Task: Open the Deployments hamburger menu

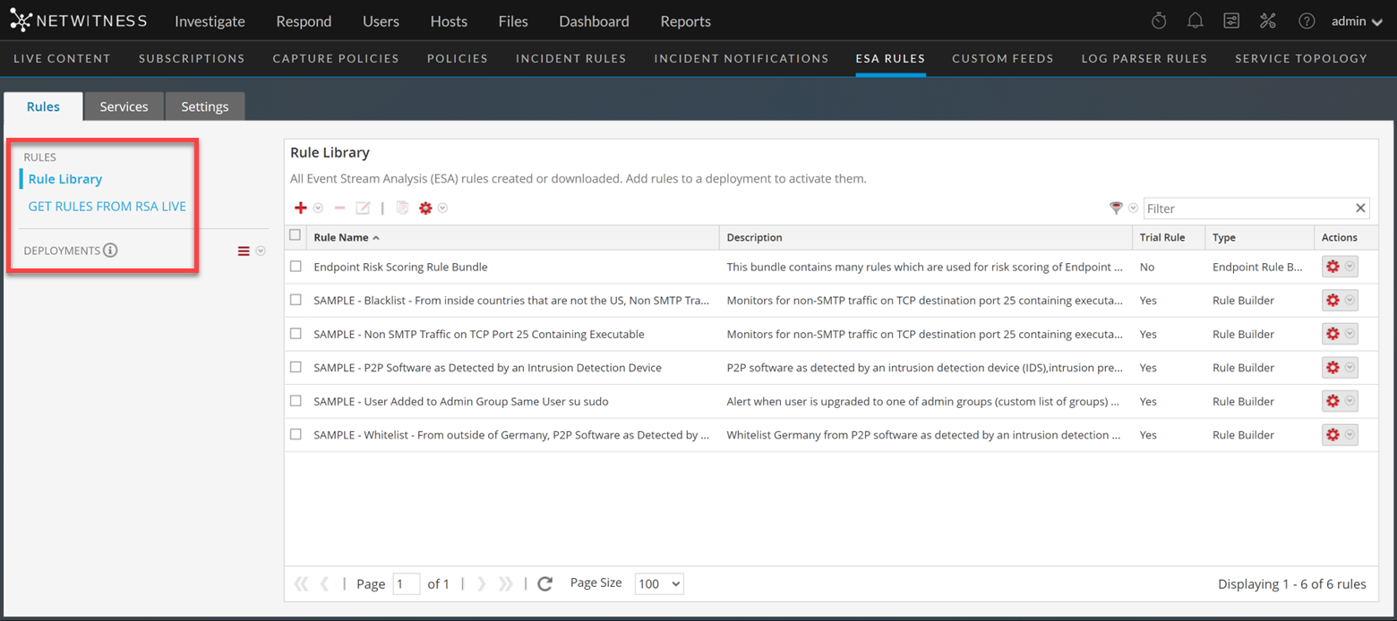Action: 244,251
